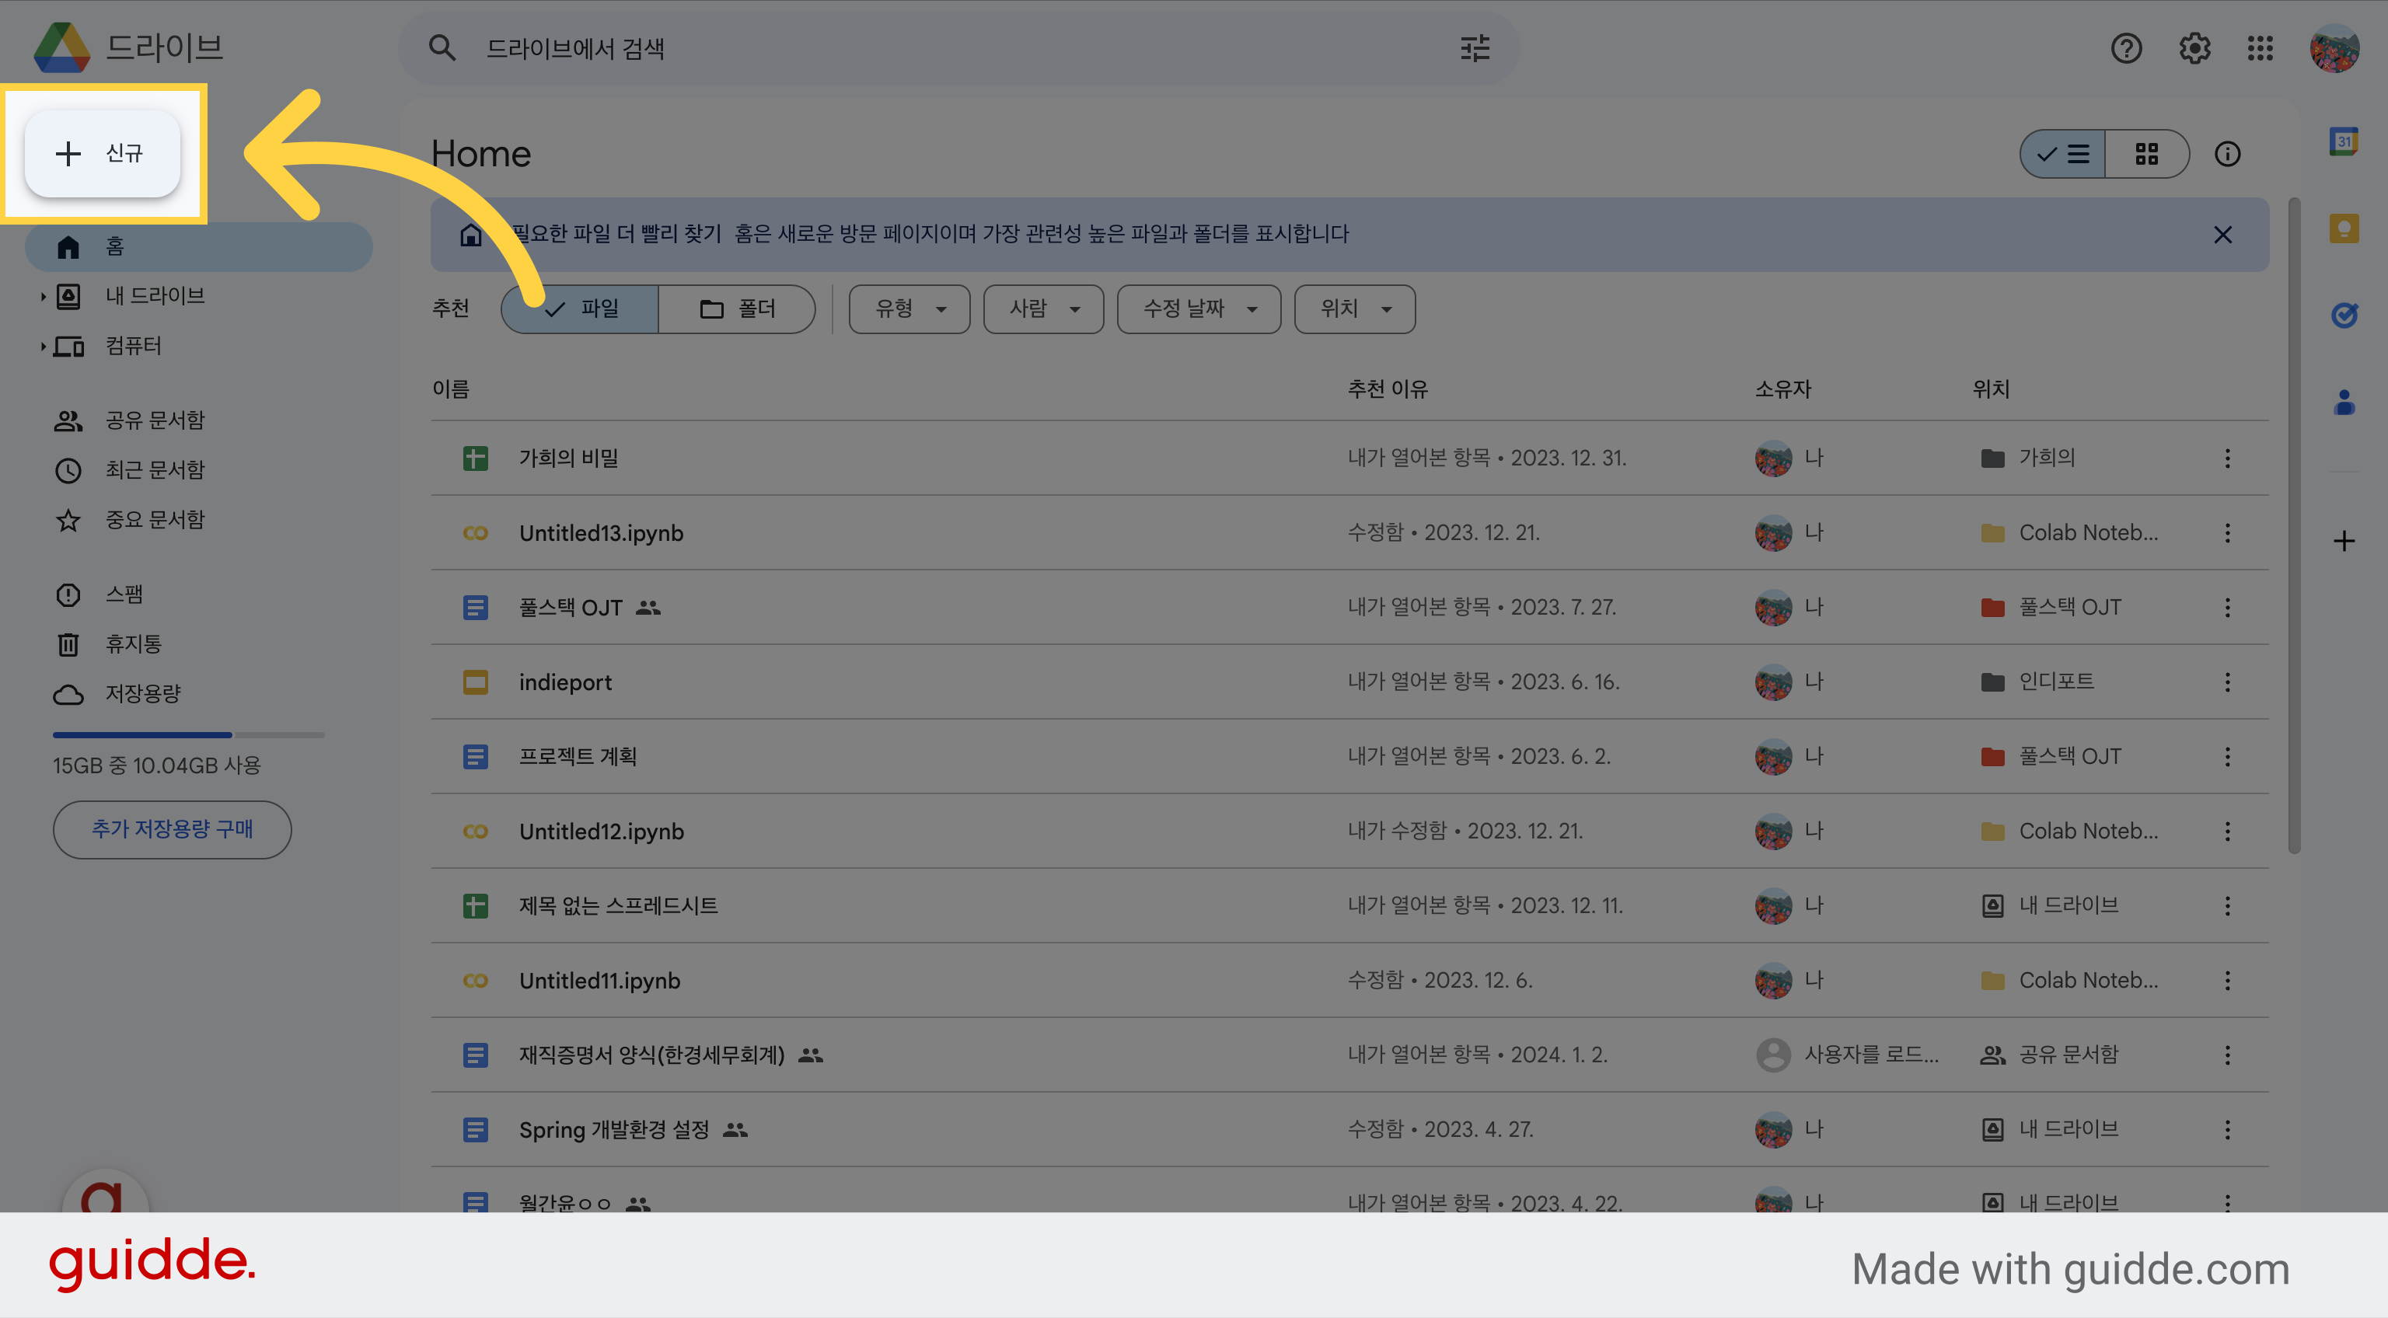
Task: Switch to list layout view
Action: [x=2062, y=154]
